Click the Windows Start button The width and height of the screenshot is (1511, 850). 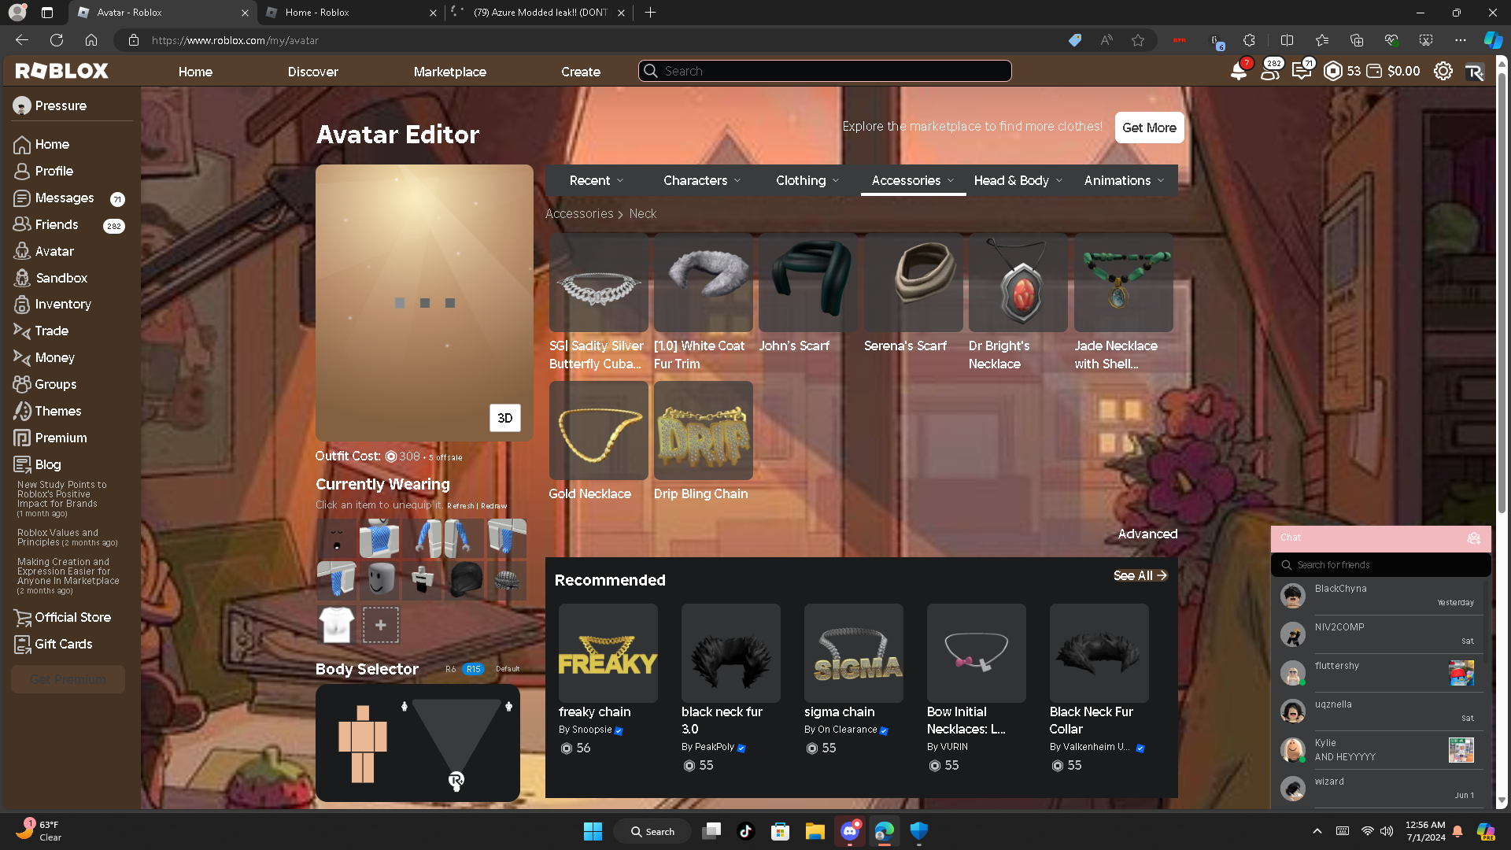coord(593,831)
